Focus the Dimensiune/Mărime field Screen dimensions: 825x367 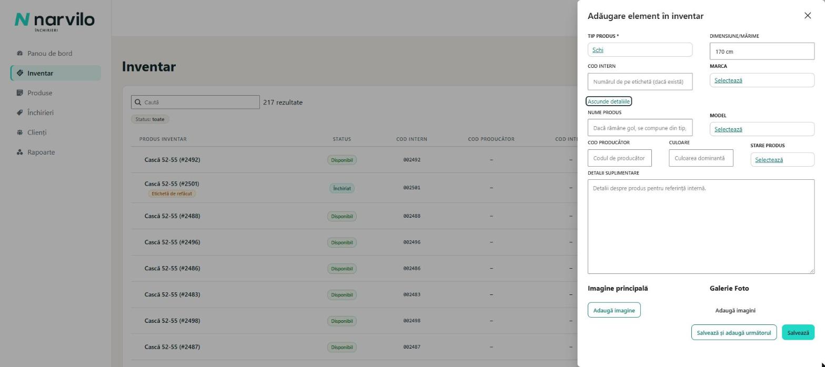click(762, 52)
